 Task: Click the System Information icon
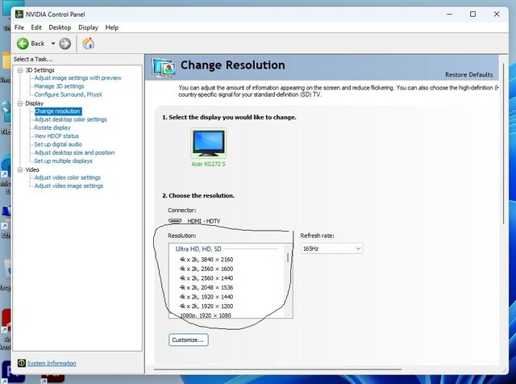click(21, 363)
